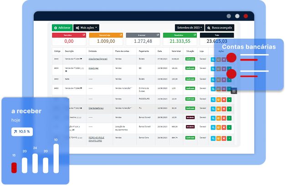Screen dimensions: 286x186
Task: Open external link icon on Recebidos card
Action: click(195, 35)
